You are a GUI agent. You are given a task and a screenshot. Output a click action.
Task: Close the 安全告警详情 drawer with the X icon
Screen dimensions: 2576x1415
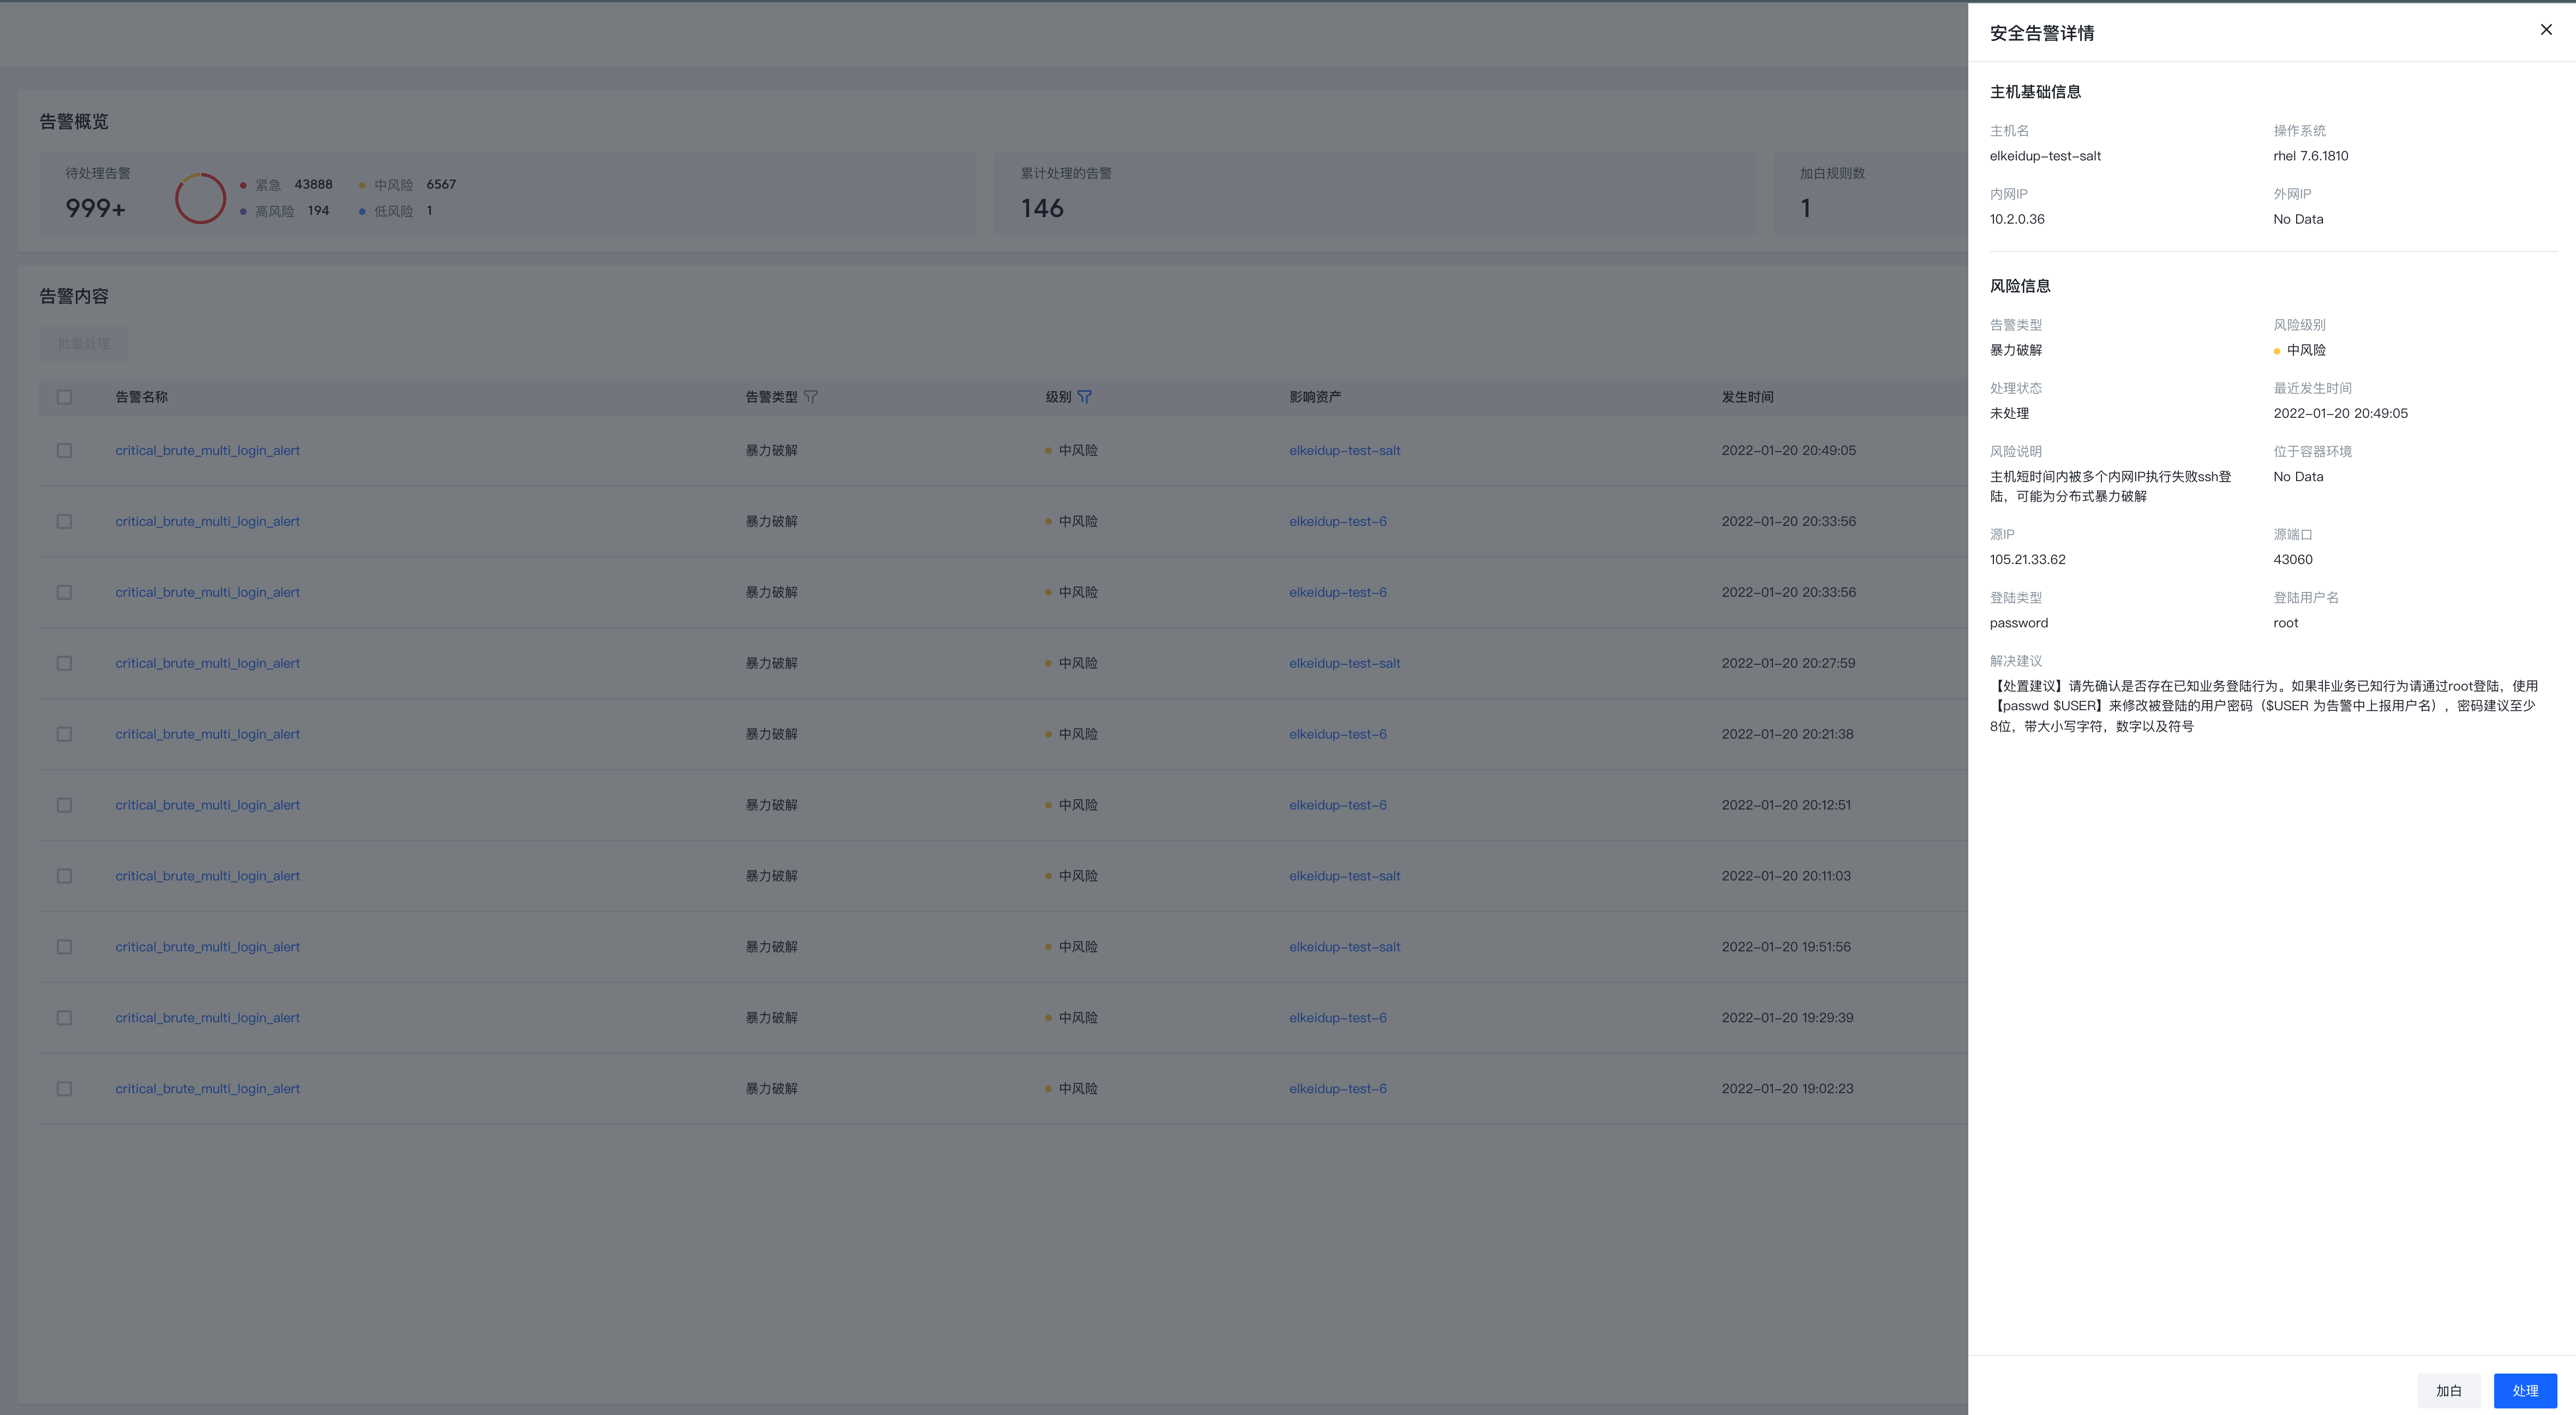tap(2546, 30)
